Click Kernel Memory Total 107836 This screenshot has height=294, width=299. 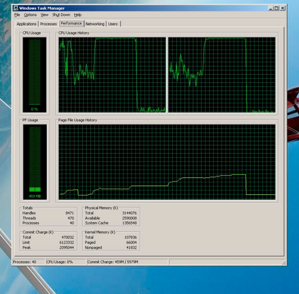coord(130,237)
